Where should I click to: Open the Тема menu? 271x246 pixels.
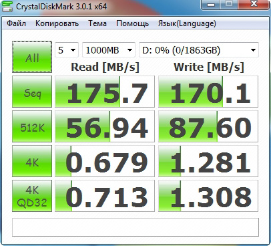coord(97,23)
